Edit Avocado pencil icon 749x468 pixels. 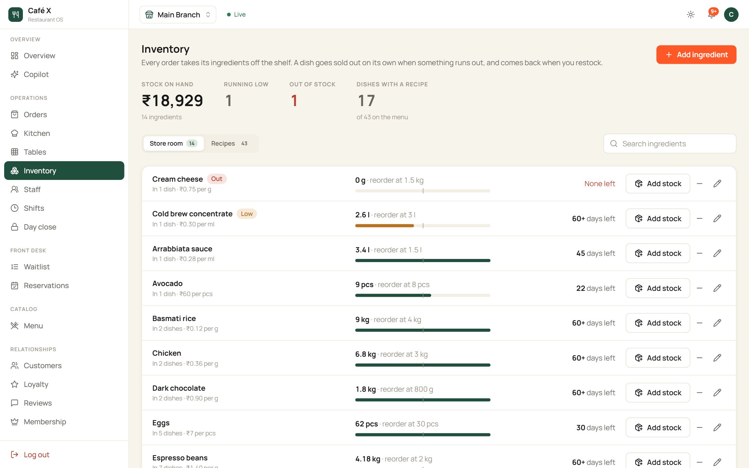(x=717, y=288)
